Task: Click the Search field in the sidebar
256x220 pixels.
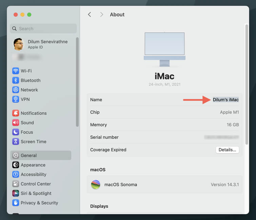Action: 43,29
